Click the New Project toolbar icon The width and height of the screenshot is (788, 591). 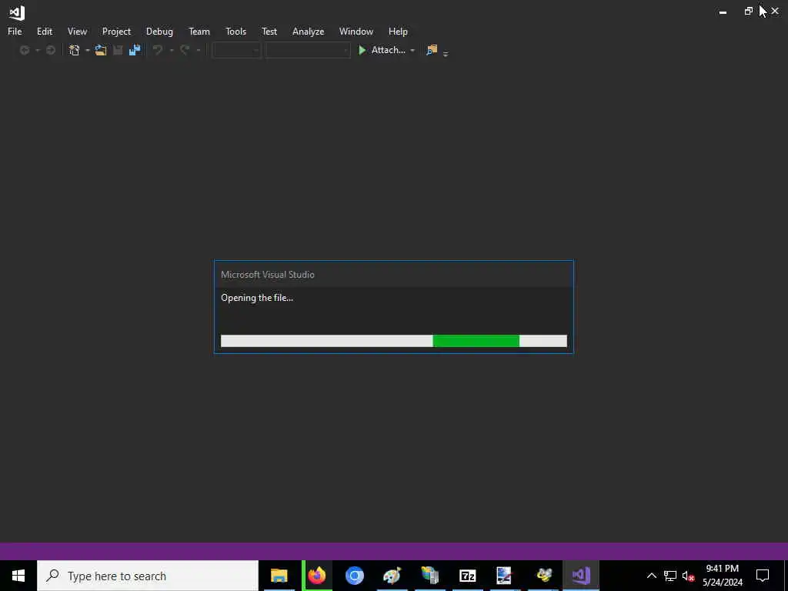75,50
